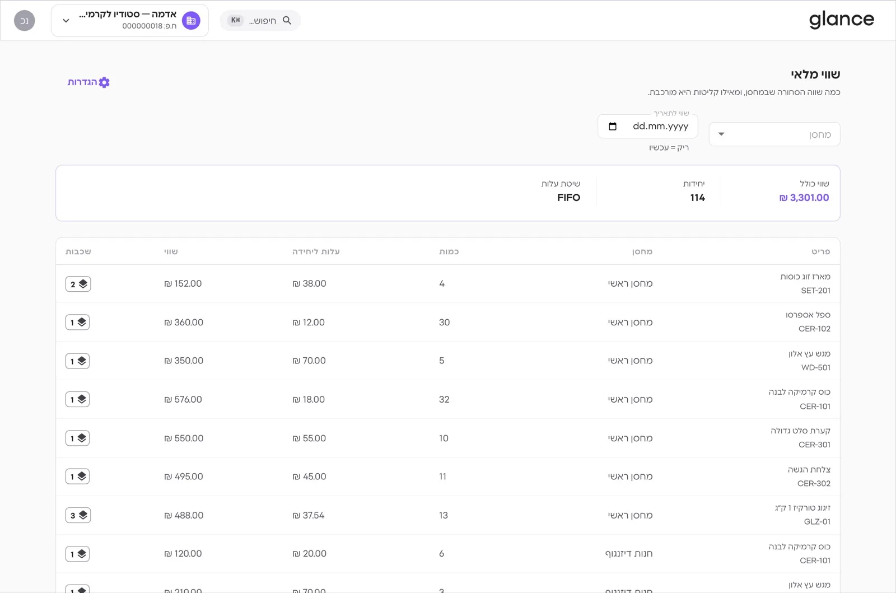Show layers for the GLZ-01 row
Viewport: 896px width, 593px height.
pyautogui.click(x=78, y=515)
